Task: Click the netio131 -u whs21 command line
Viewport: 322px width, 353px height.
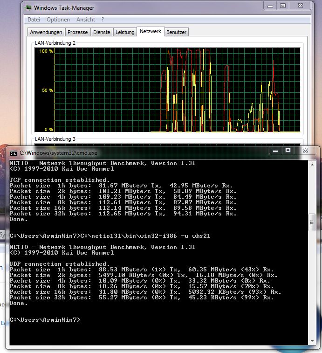Action: (x=110, y=236)
